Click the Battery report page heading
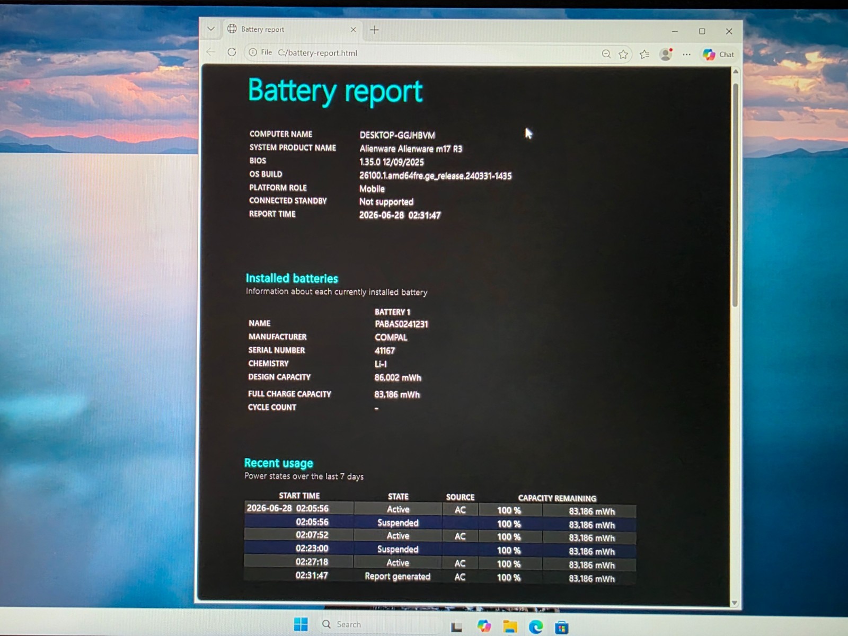The image size is (848, 636). tap(335, 91)
